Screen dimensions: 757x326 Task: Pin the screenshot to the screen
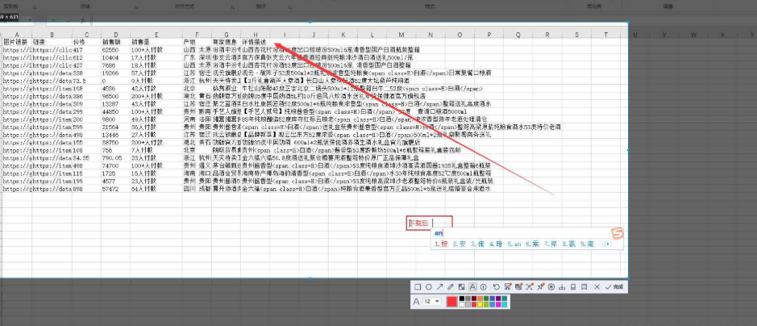point(541,286)
